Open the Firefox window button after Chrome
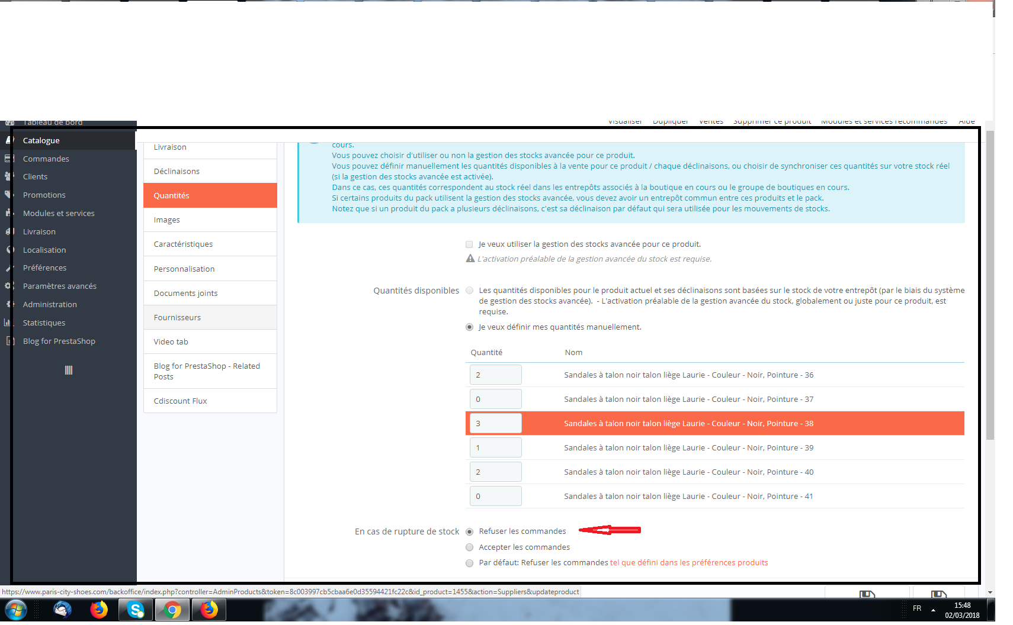1013x625 pixels. coord(209,610)
